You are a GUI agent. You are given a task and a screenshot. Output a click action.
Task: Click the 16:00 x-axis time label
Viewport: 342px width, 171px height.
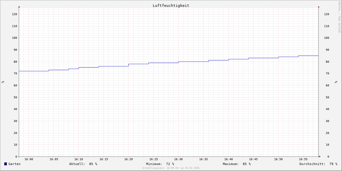point(29,159)
